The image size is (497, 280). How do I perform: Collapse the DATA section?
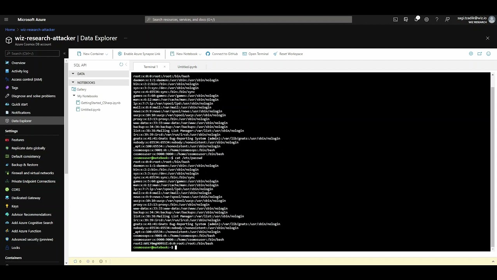[73, 73]
